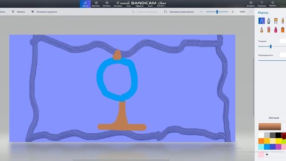Click the zoom level slider handle
This screenshot has height=161, width=286.
pyautogui.click(x=217, y=12)
